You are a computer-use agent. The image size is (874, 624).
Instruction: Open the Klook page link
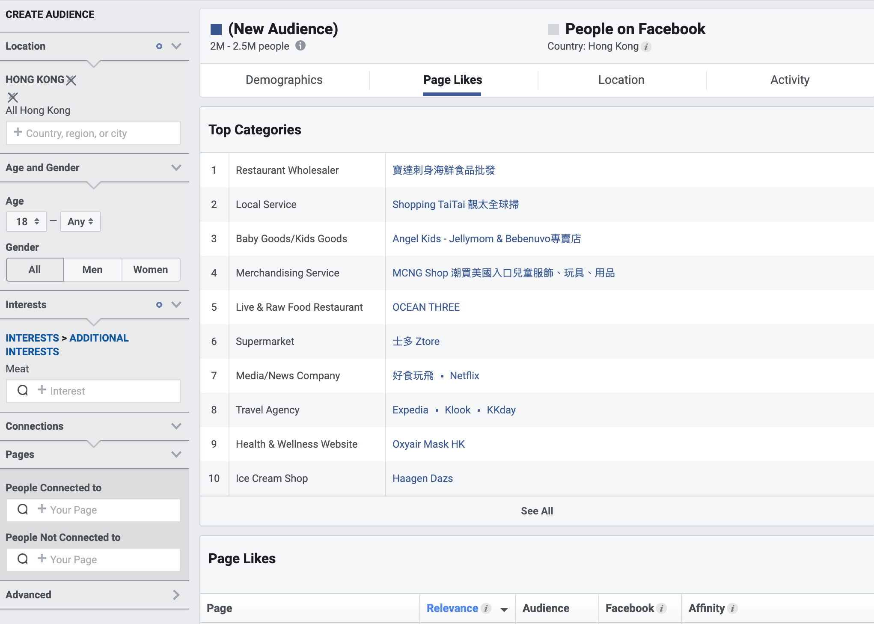(x=458, y=410)
